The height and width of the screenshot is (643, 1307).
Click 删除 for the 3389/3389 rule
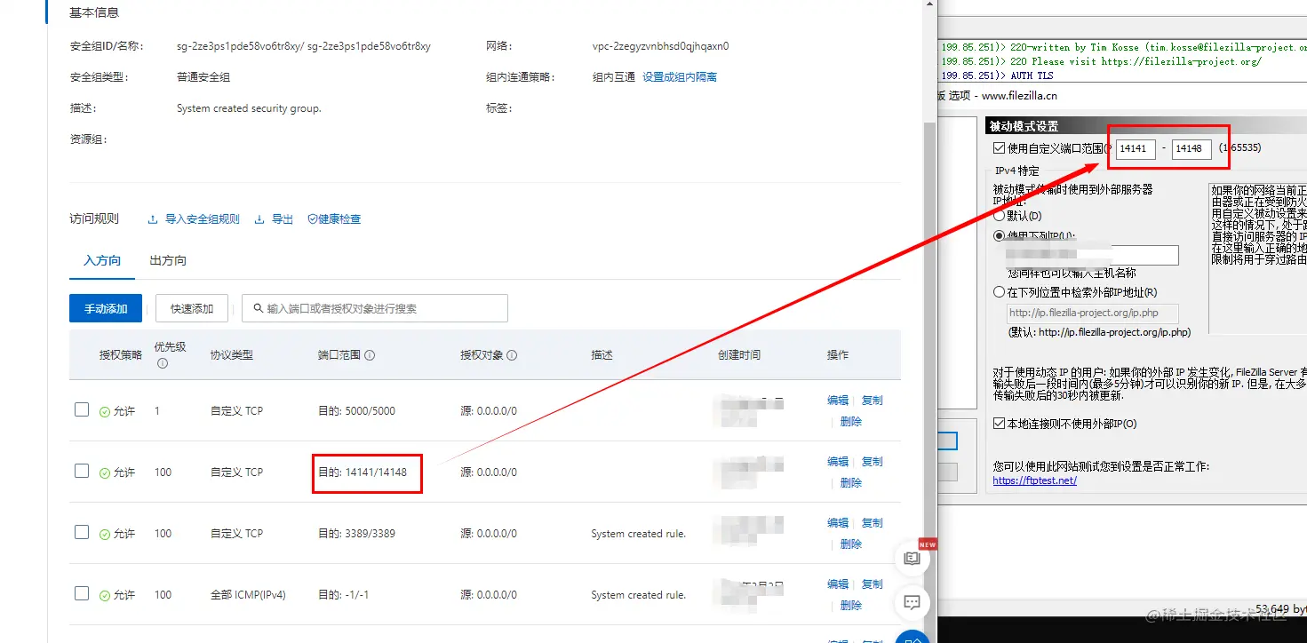point(851,544)
